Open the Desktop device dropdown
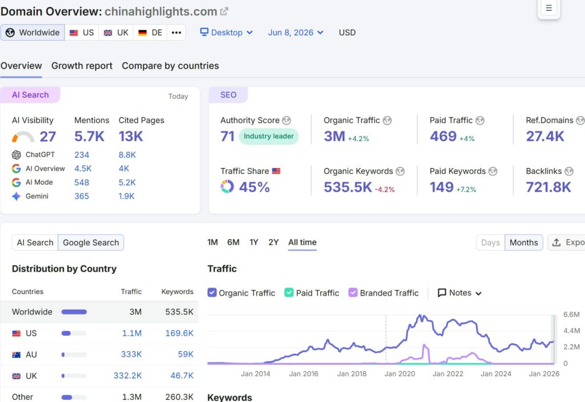 226,33
